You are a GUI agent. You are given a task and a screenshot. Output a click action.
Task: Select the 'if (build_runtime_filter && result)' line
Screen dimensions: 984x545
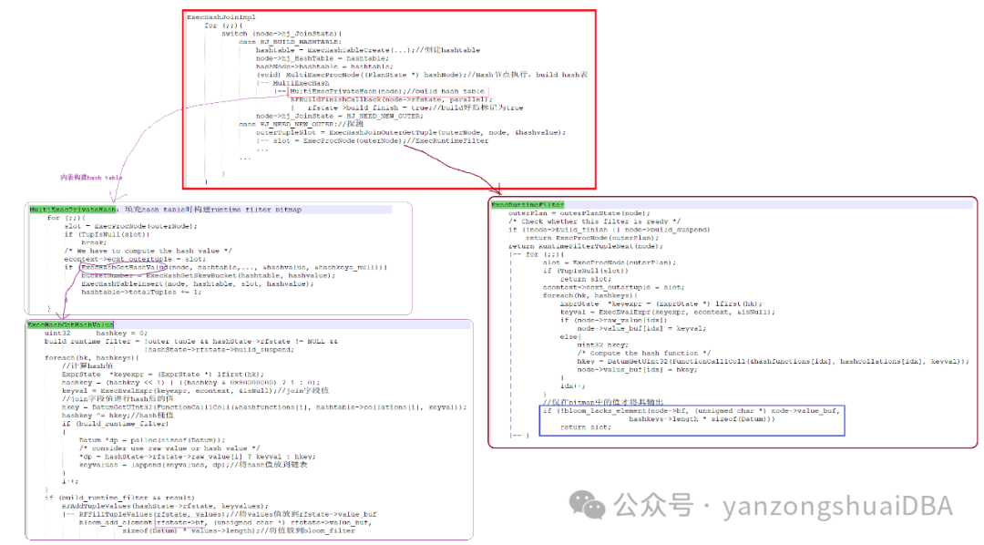(x=119, y=498)
